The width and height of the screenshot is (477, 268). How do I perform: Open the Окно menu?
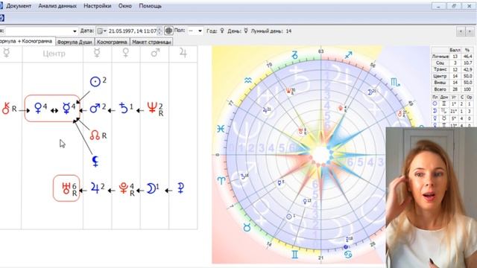[x=125, y=6]
